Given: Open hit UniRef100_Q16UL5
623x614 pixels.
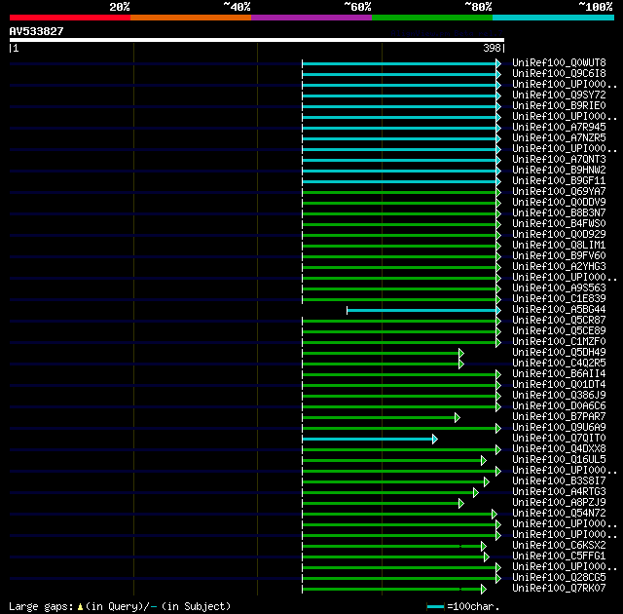Looking at the screenshot, I should point(559,460).
